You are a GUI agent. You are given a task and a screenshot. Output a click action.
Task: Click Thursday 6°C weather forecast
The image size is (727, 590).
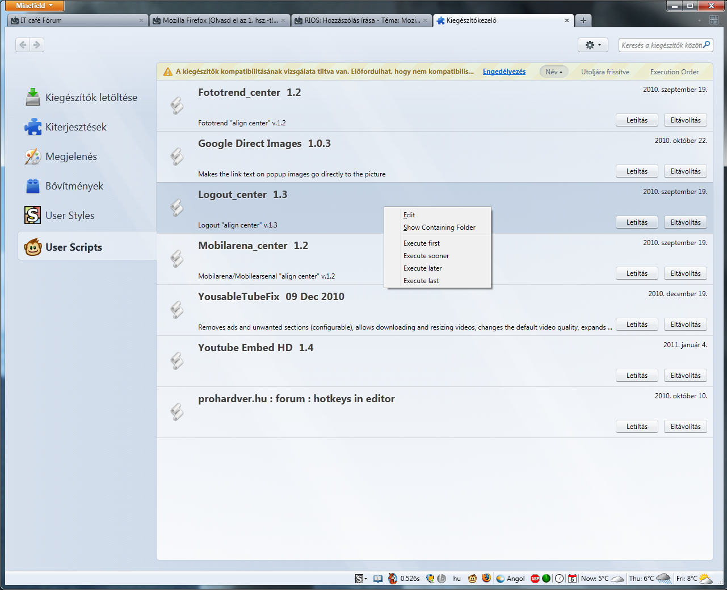pos(650,579)
